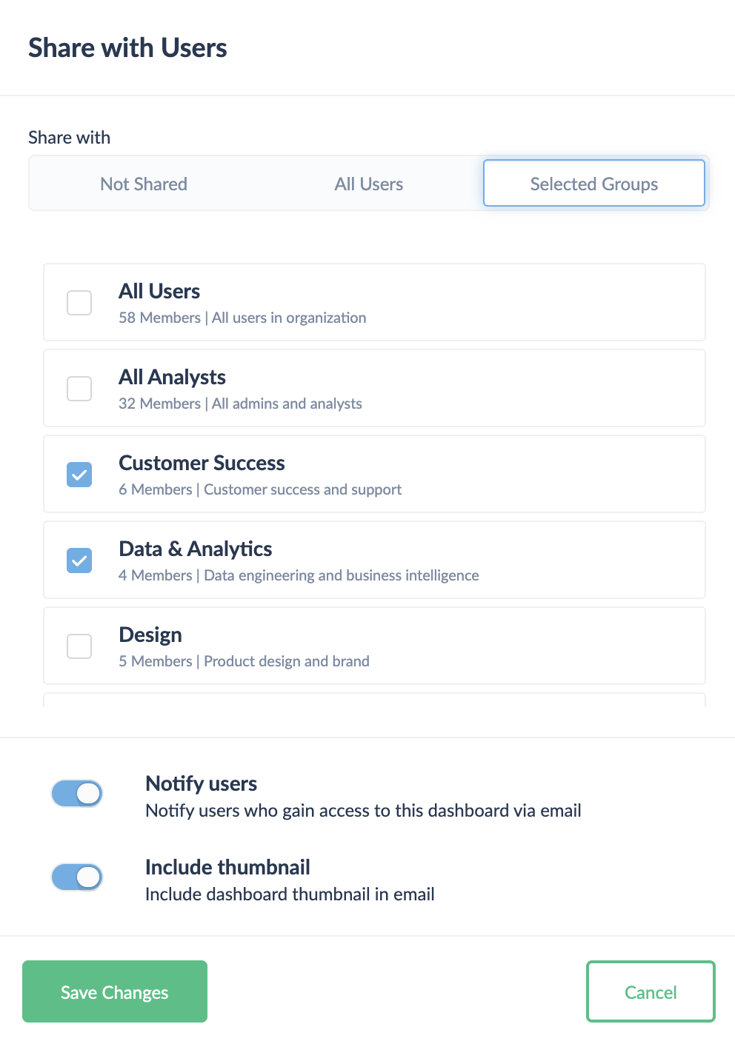Deselect the Data & Analytics checkbox

pyautogui.click(x=79, y=560)
